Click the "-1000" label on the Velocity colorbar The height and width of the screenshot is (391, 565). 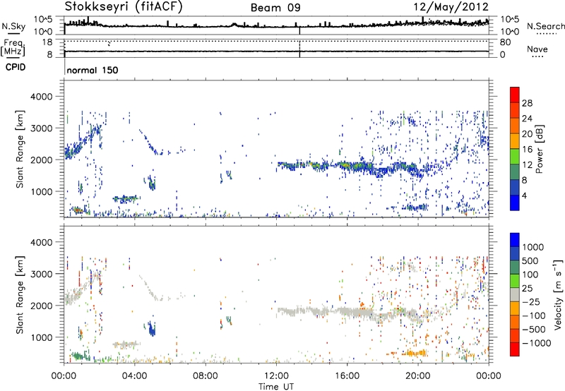point(536,343)
